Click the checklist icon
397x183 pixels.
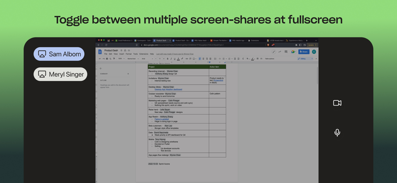coord(220,59)
